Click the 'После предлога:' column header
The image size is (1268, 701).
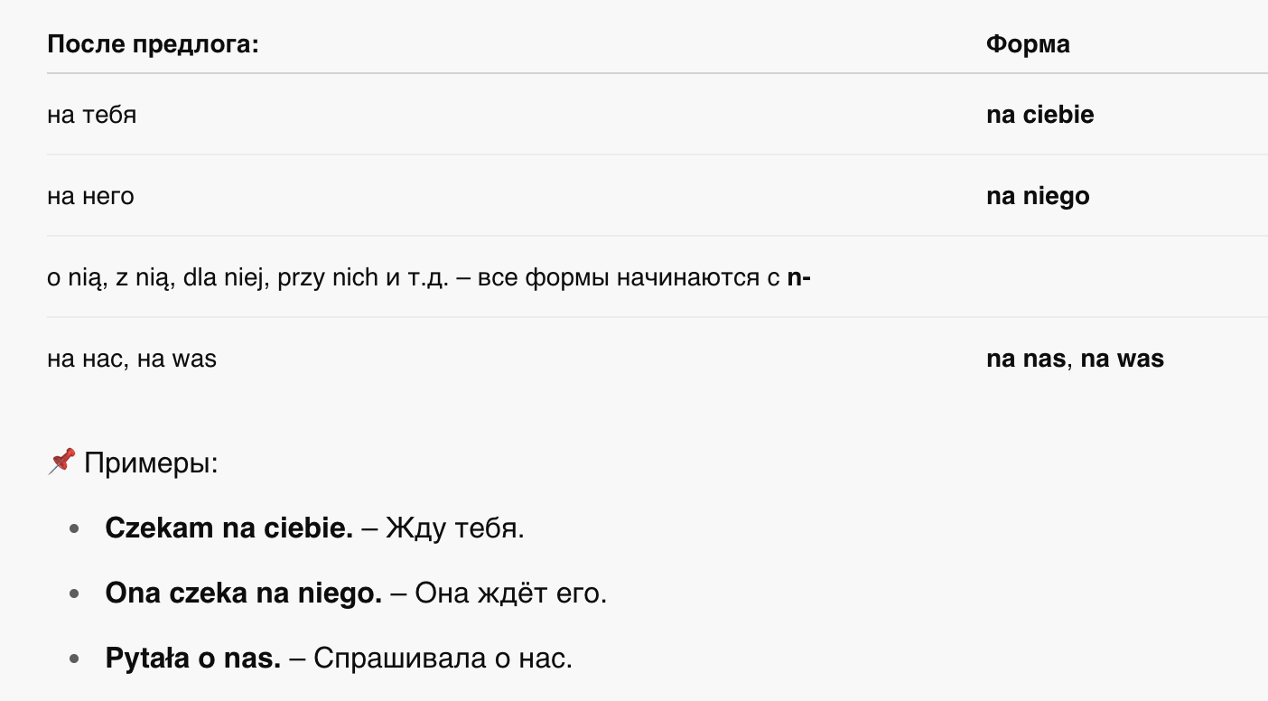point(153,43)
